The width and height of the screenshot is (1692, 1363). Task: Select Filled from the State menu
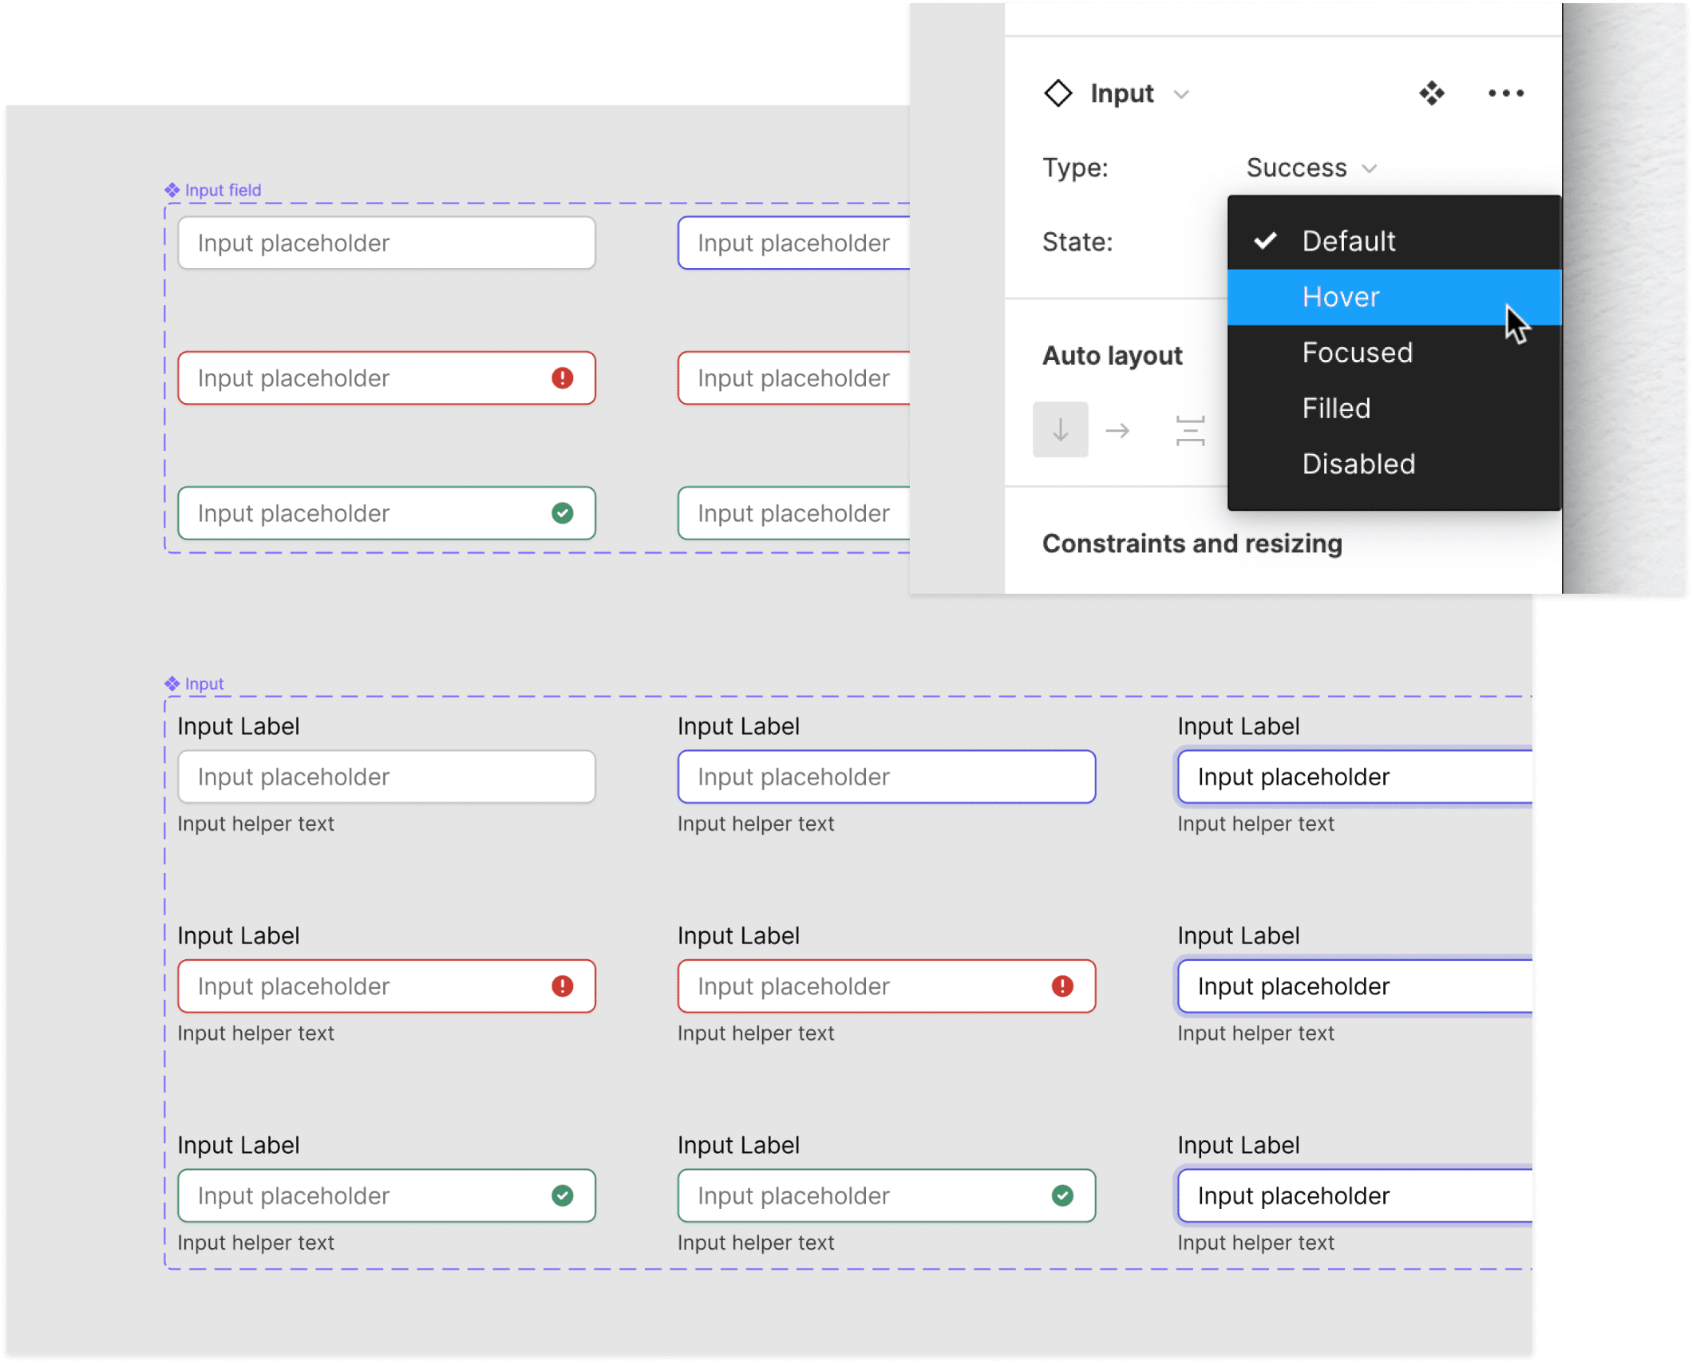[x=1335, y=408]
